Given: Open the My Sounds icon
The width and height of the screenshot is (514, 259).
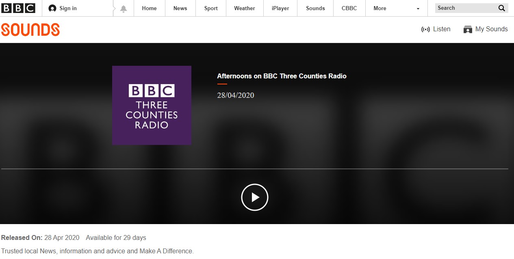Looking at the screenshot, I should point(468,29).
